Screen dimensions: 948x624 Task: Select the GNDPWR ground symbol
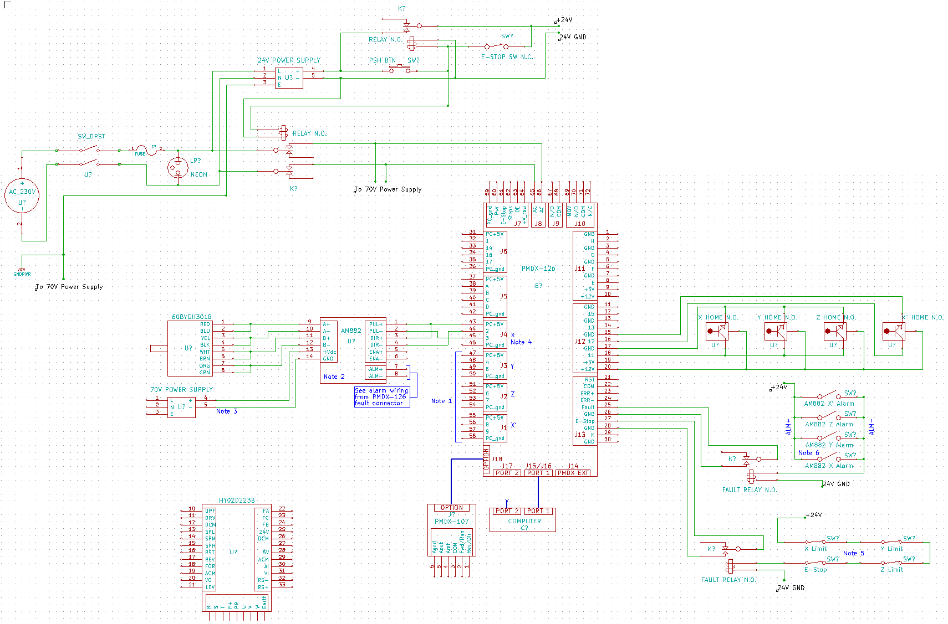click(x=22, y=271)
